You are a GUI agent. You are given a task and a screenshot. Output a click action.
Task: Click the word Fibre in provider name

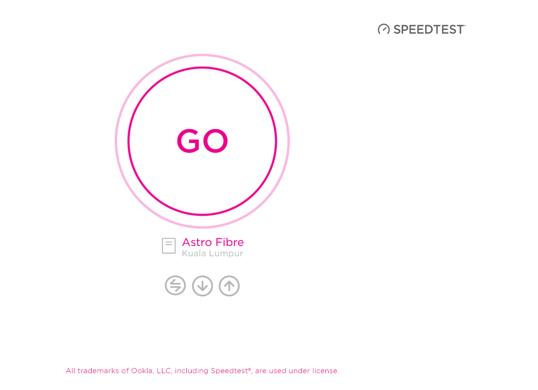tap(229, 242)
